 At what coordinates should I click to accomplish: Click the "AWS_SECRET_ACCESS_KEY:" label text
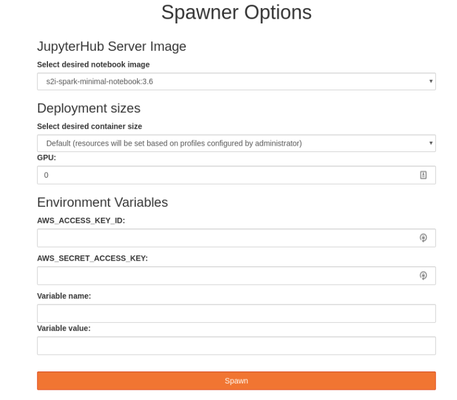[x=92, y=258]
